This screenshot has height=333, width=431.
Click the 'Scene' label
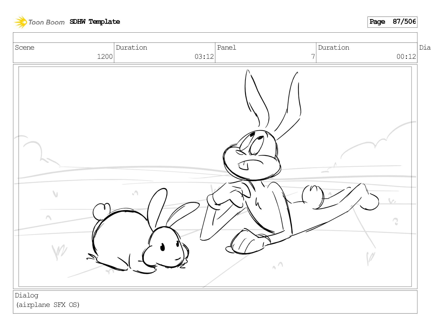click(x=25, y=48)
